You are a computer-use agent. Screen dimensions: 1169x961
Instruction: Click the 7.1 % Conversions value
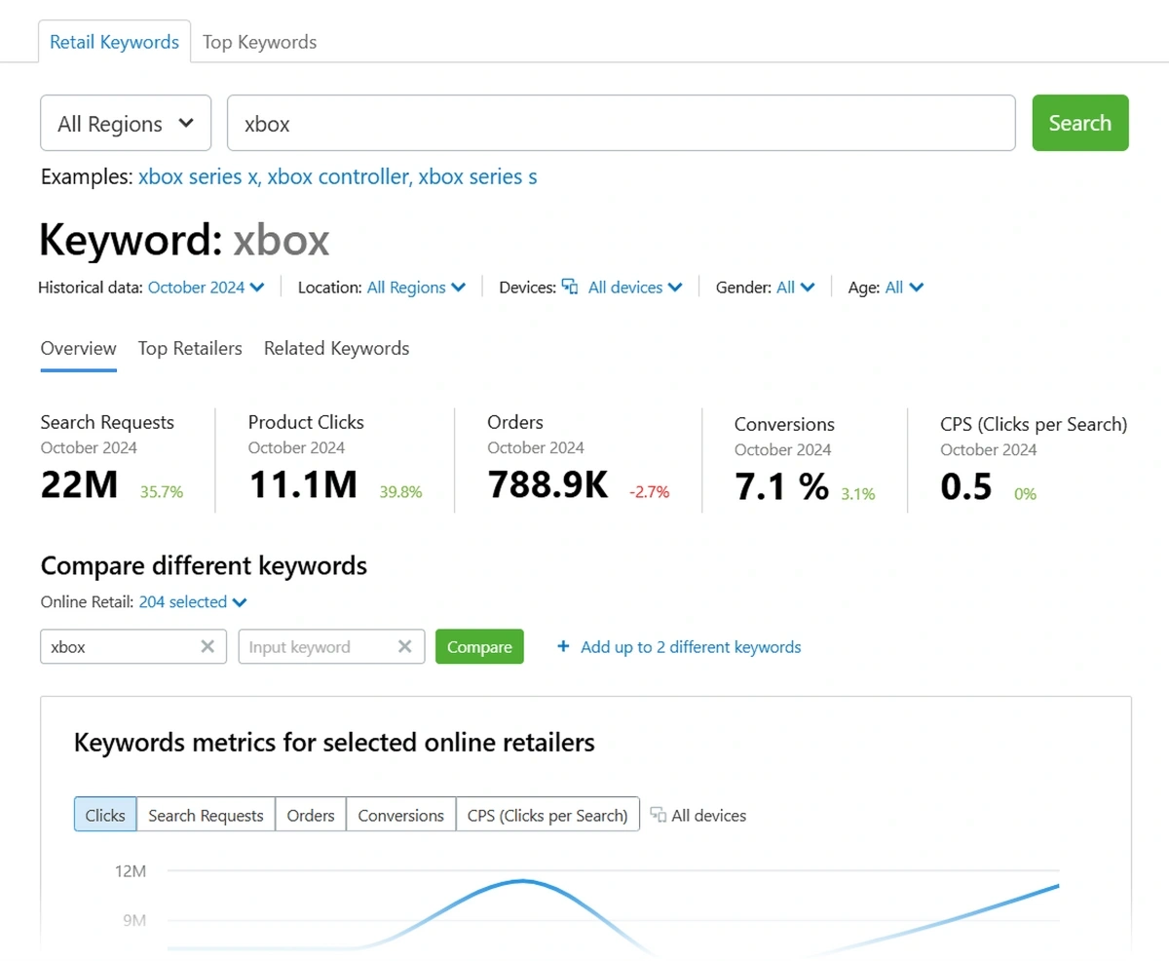click(781, 486)
